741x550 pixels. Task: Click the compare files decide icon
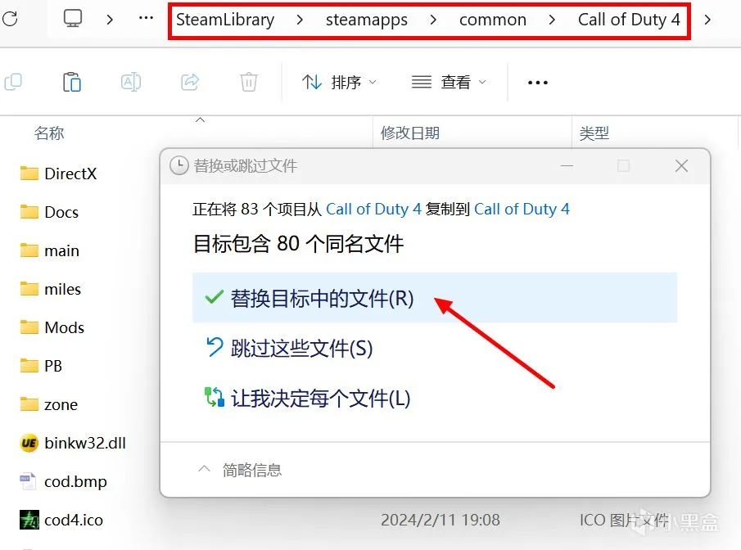coord(214,397)
